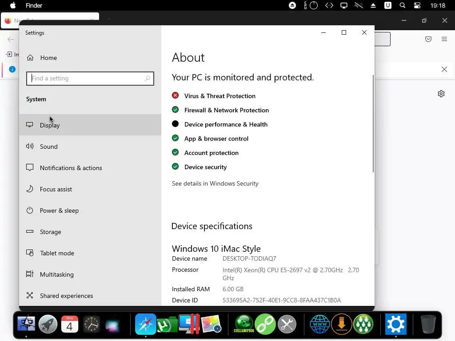Click the About page vertical scrollbar
The width and height of the screenshot is (455, 341).
point(373,123)
